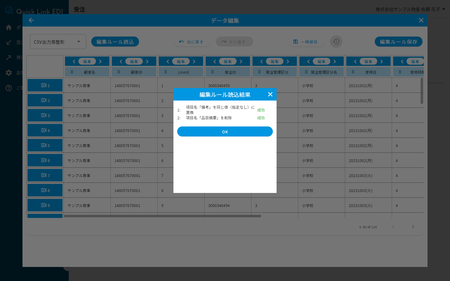This screenshot has height=281, width=450.
Task: Go to the next page of results
Action: coord(413,227)
